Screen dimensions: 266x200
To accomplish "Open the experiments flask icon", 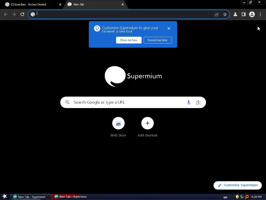I will pyautogui.click(x=235, y=15).
